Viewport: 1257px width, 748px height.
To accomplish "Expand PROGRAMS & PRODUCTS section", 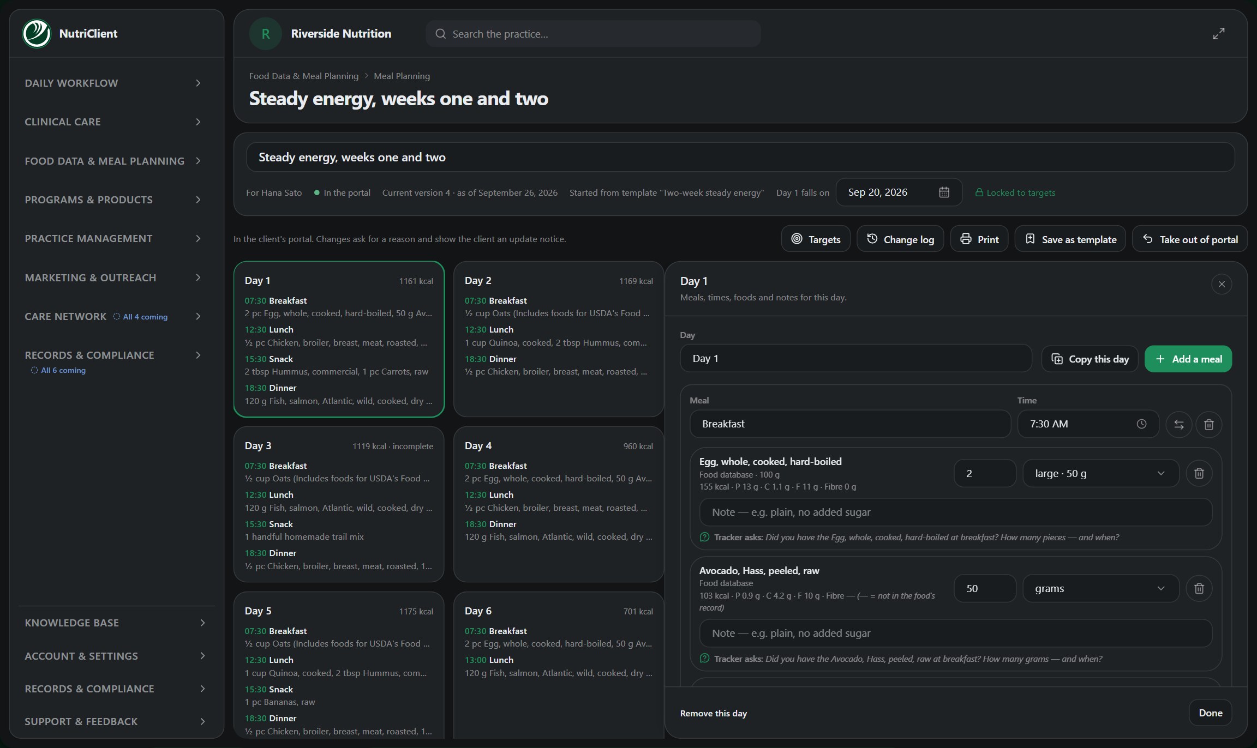I will [x=113, y=200].
